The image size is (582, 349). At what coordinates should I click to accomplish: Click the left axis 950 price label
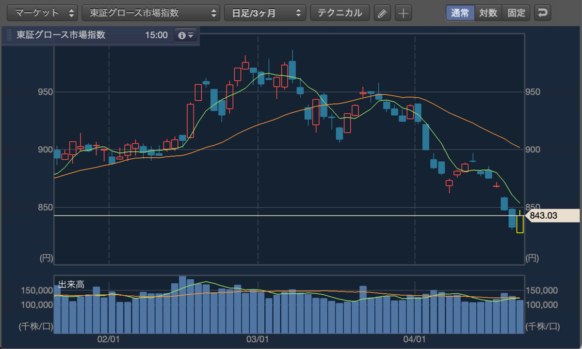[45, 92]
